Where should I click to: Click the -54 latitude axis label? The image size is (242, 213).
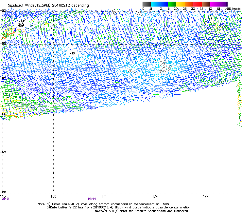click(x=3, y=78)
